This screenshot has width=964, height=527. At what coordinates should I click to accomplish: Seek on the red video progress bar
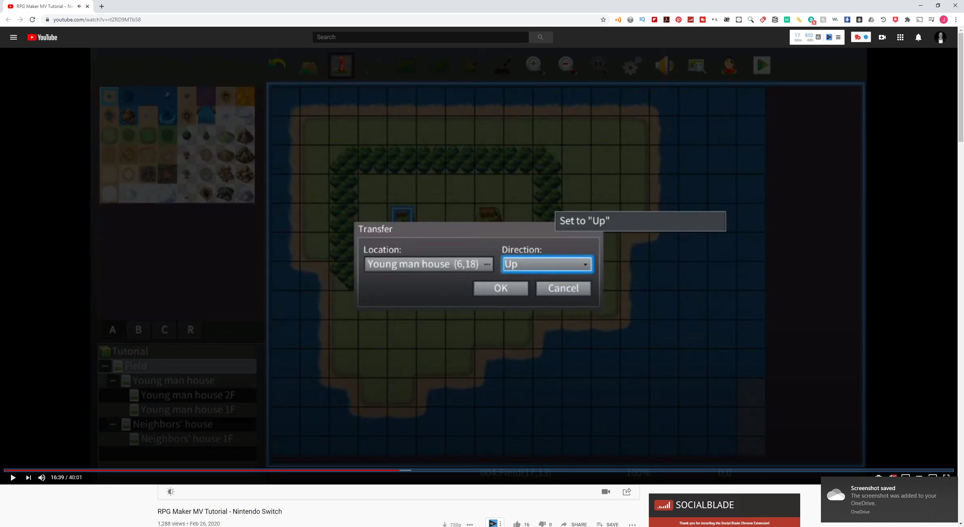click(x=478, y=470)
